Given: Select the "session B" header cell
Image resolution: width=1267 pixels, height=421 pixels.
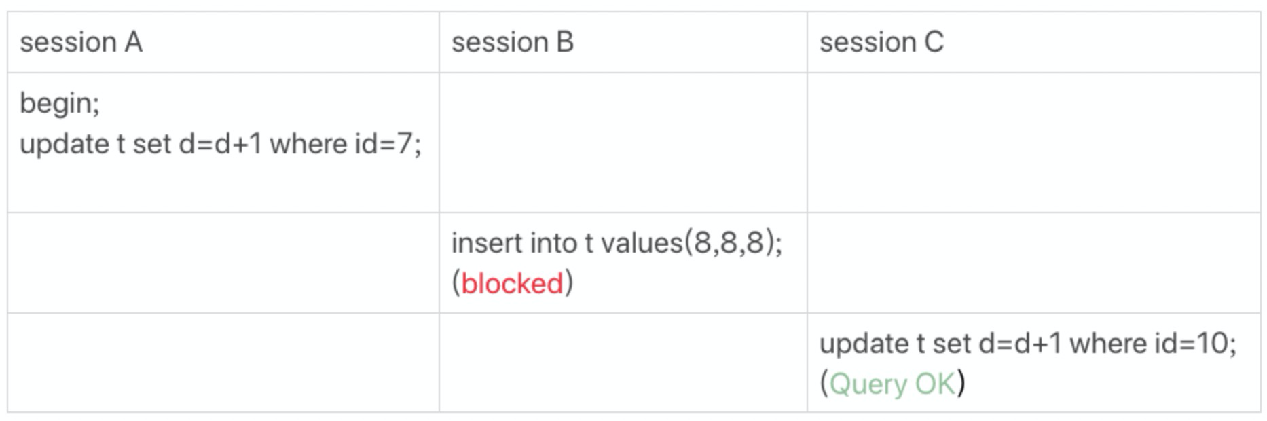Looking at the screenshot, I should coord(513,42).
